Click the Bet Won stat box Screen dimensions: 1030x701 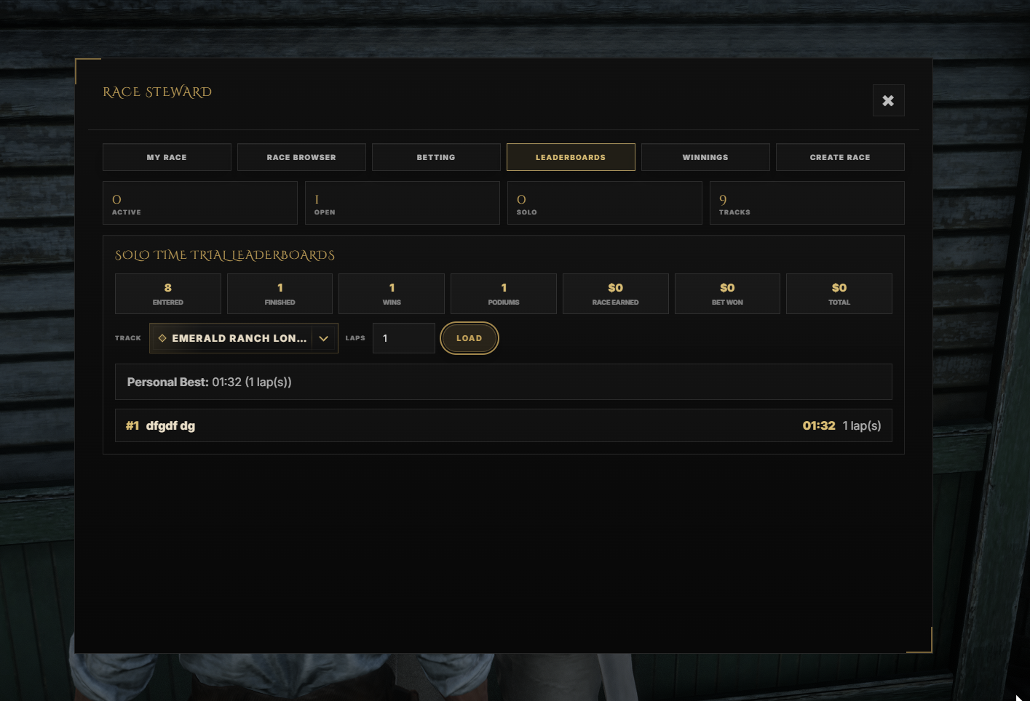[727, 294]
